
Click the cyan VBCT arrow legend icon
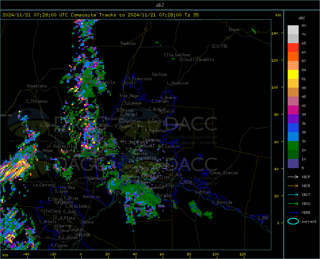(293, 195)
